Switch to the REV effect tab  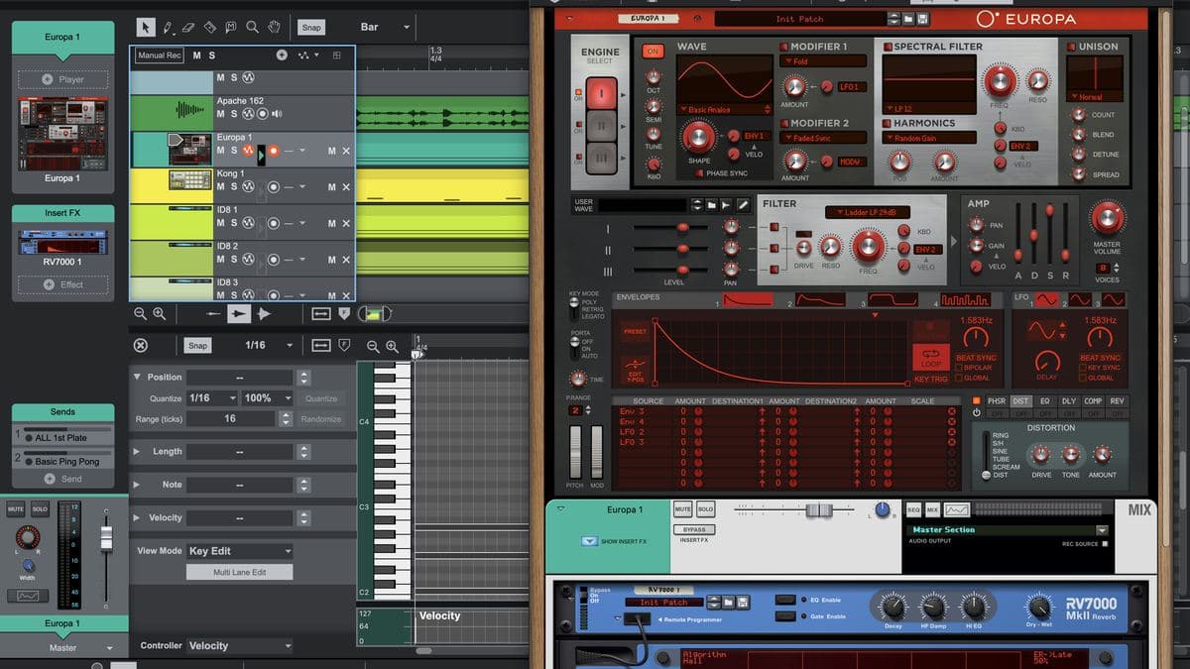tap(1117, 401)
